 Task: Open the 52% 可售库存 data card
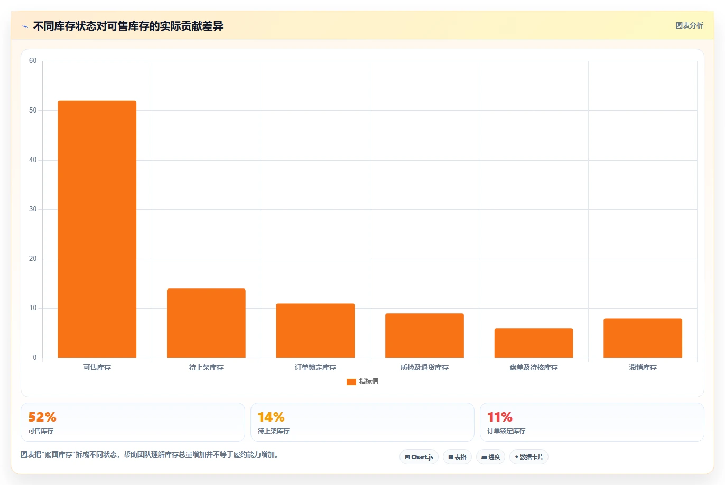(133, 422)
